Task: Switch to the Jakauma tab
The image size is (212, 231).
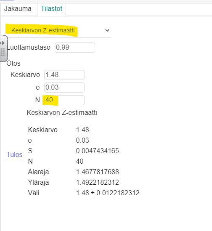Action: pyautogui.click(x=18, y=9)
